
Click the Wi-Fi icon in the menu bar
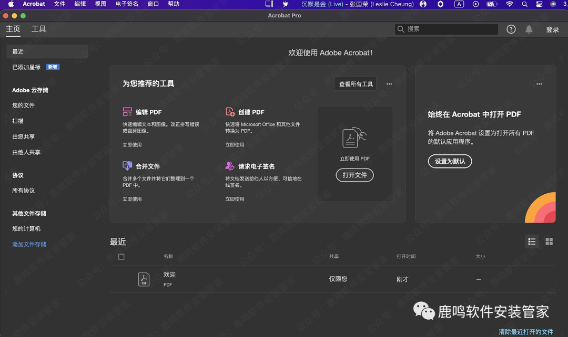click(510, 4)
